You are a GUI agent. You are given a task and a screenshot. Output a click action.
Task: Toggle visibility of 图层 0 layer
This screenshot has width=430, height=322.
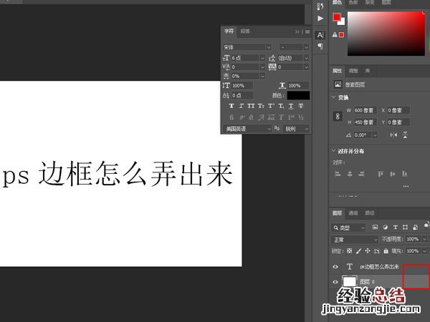[337, 282]
